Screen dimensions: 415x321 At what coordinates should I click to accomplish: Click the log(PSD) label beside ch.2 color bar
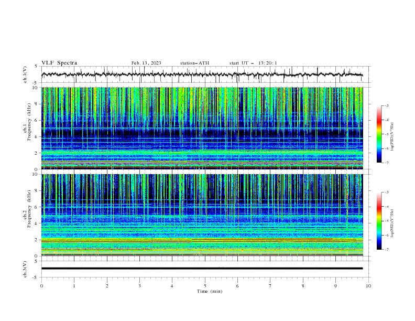coord(392,223)
